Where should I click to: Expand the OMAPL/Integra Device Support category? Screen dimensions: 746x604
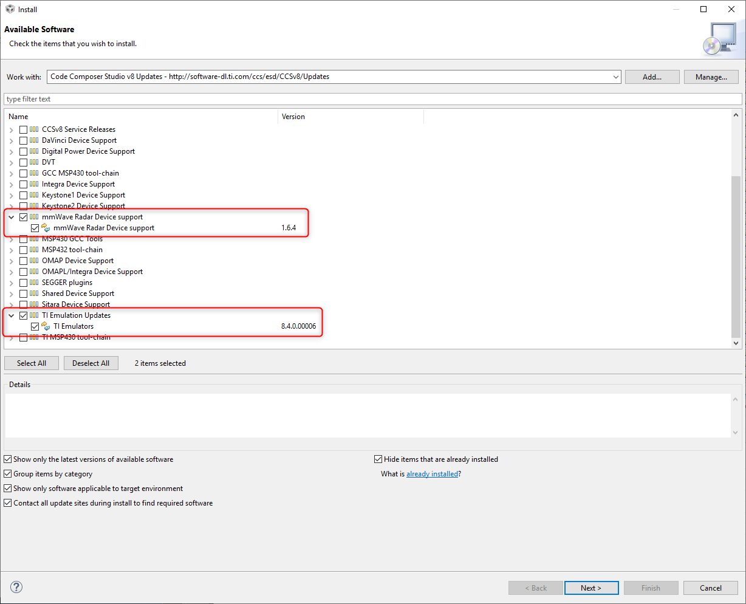(11, 272)
